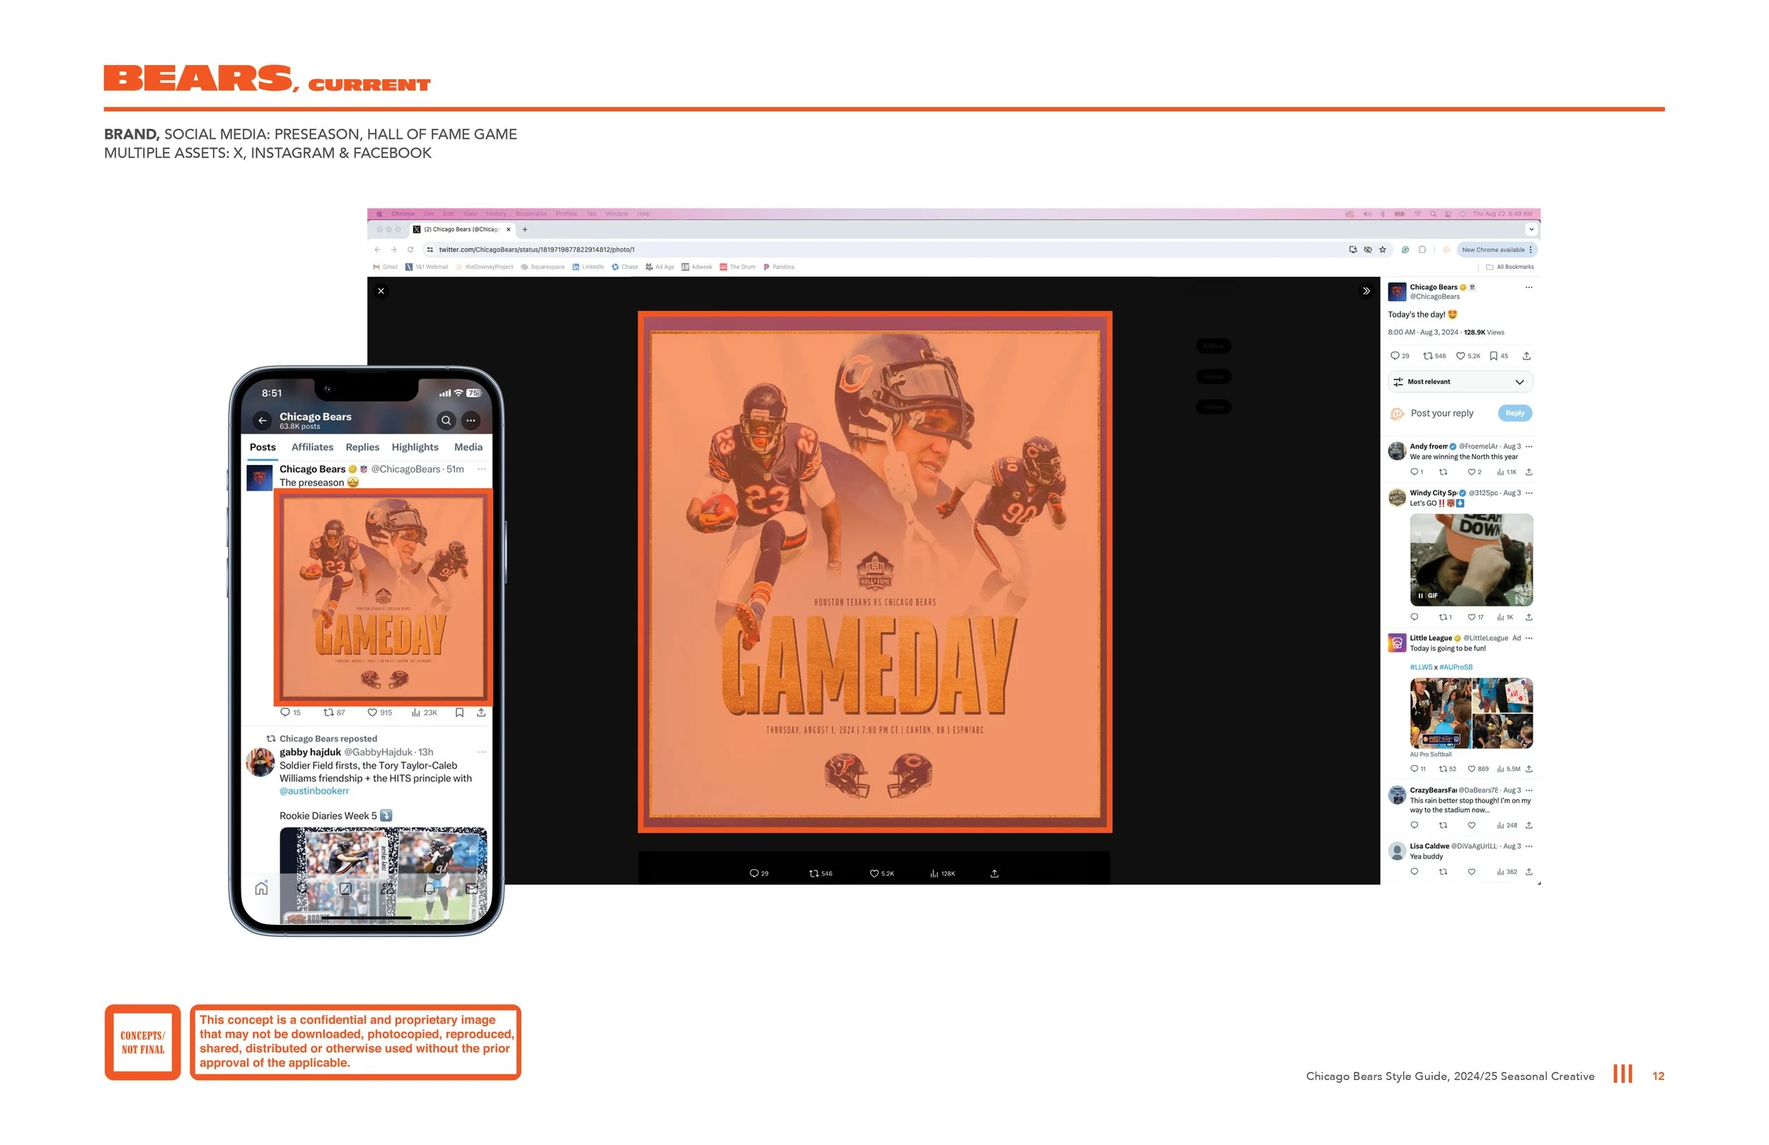Open the Chrome menu in the Mac menu bar
Screen dimensions: 1769x1145
403,214
